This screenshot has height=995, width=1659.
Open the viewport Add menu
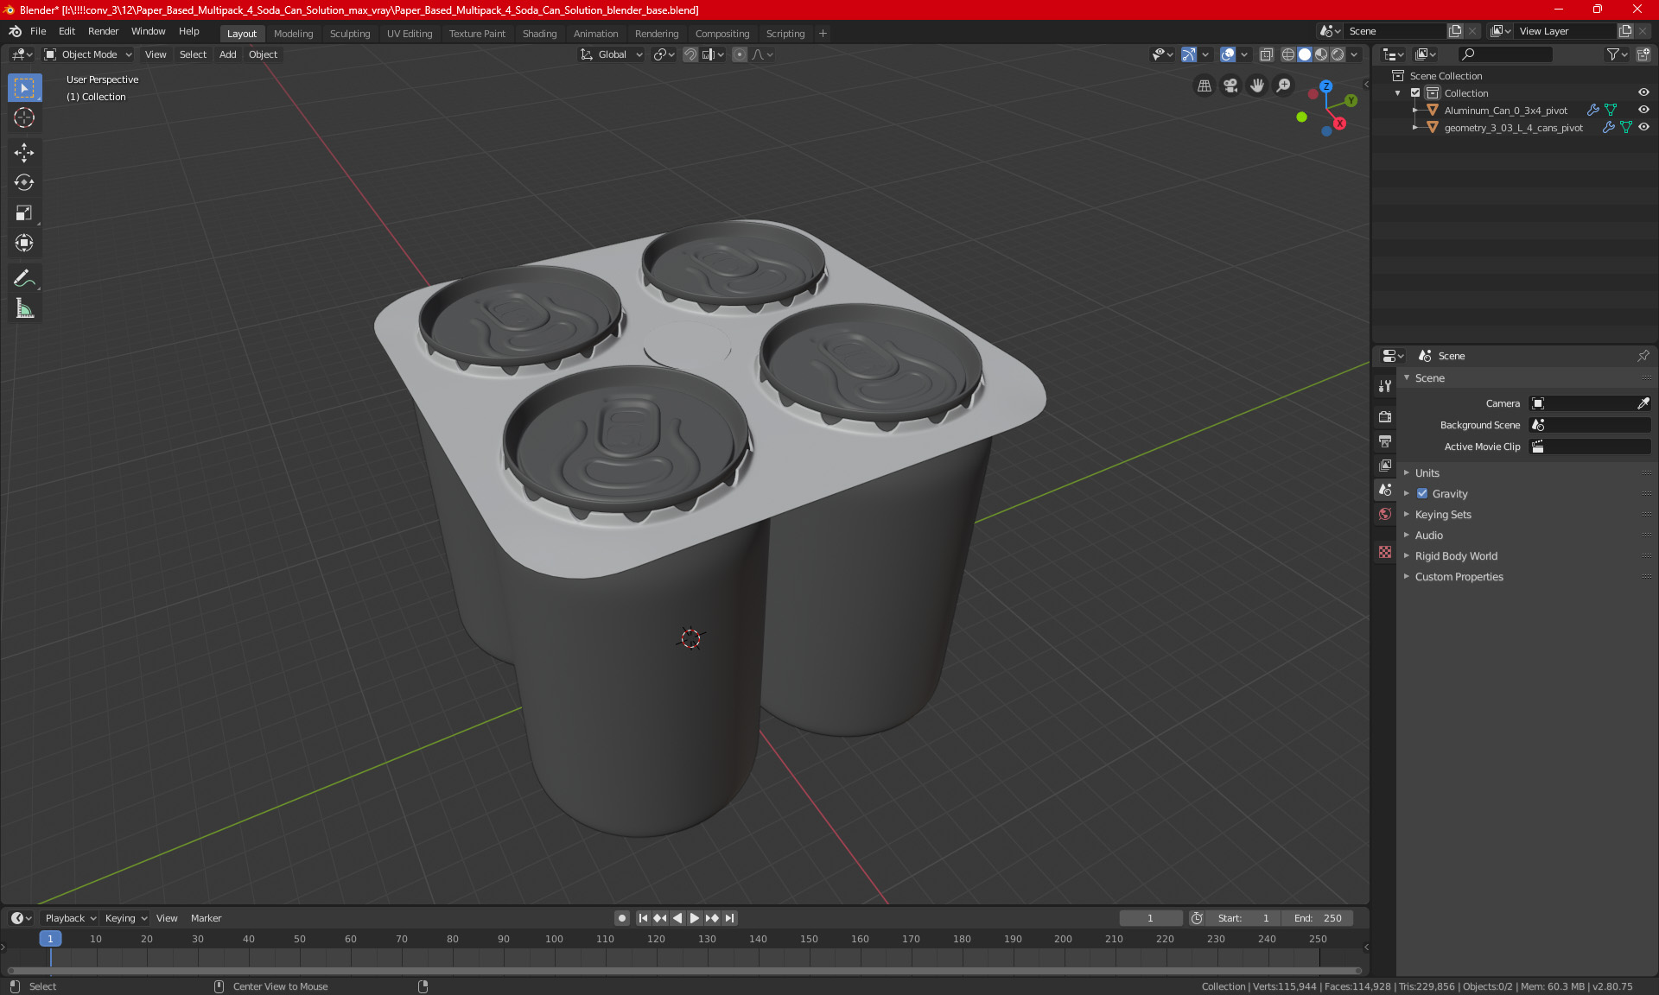(x=227, y=54)
